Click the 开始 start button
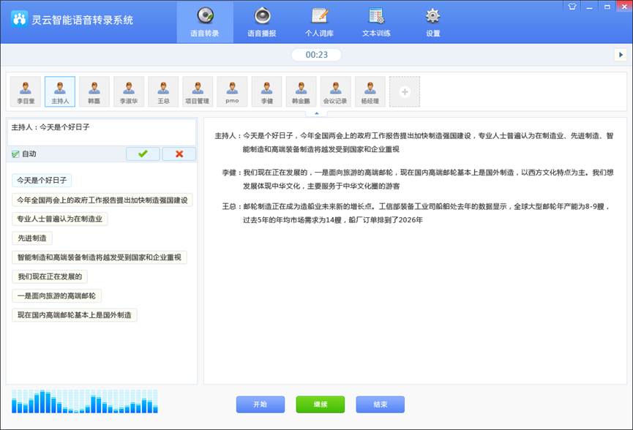 pos(260,404)
